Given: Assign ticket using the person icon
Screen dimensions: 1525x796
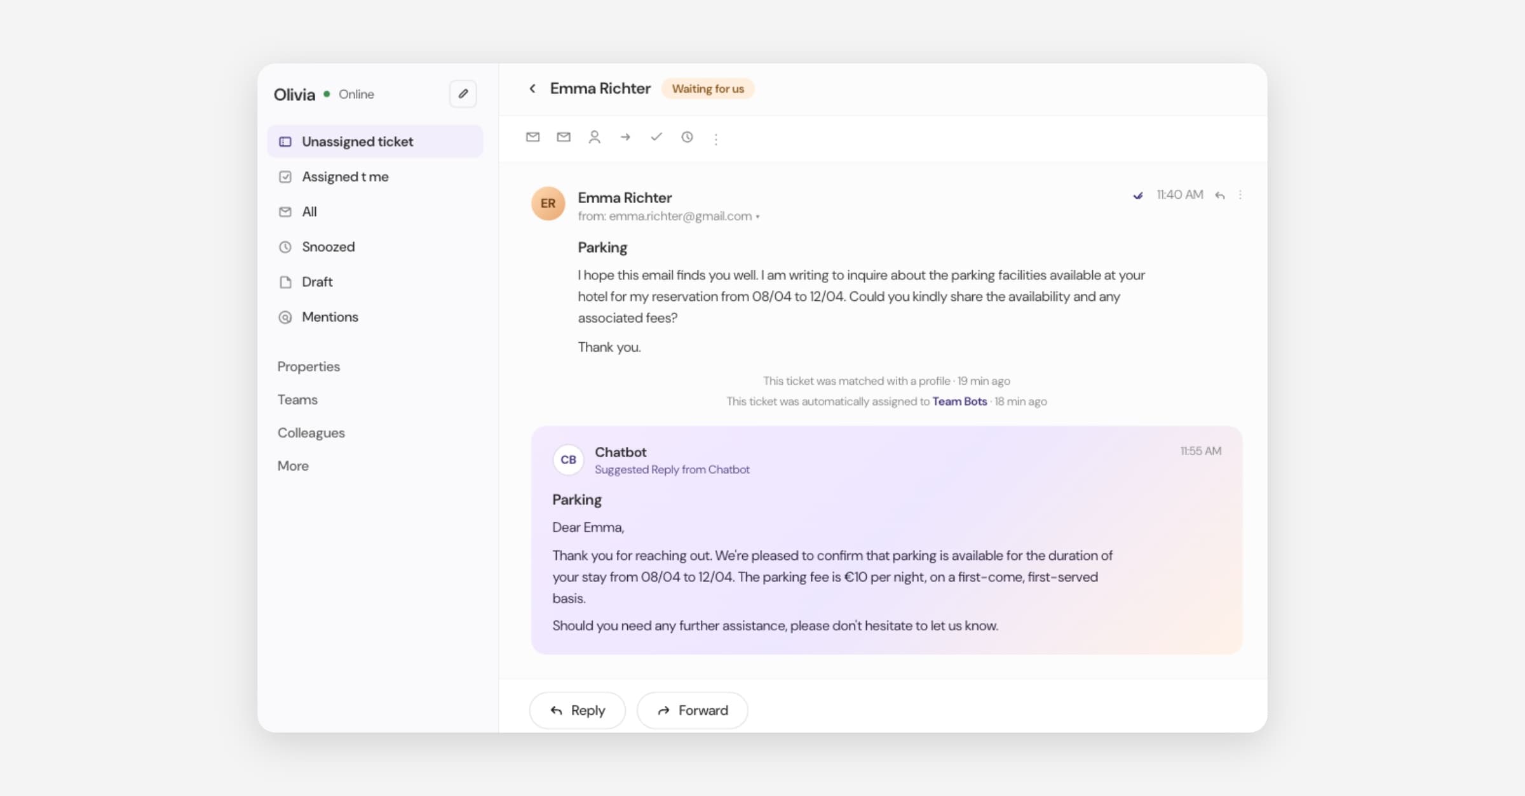Looking at the screenshot, I should click(595, 136).
